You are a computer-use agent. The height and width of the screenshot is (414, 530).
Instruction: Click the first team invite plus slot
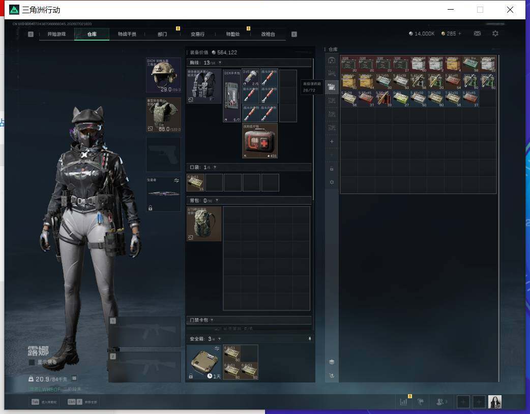pos(463,402)
